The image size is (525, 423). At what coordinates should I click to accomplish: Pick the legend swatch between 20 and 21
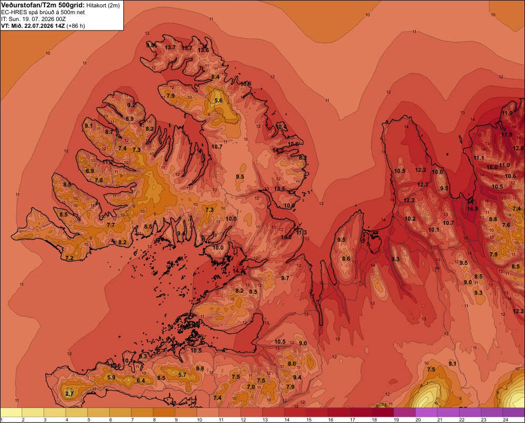[426, 412]
